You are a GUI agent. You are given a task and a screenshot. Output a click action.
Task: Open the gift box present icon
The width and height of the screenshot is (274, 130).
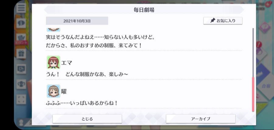(21, 54)
